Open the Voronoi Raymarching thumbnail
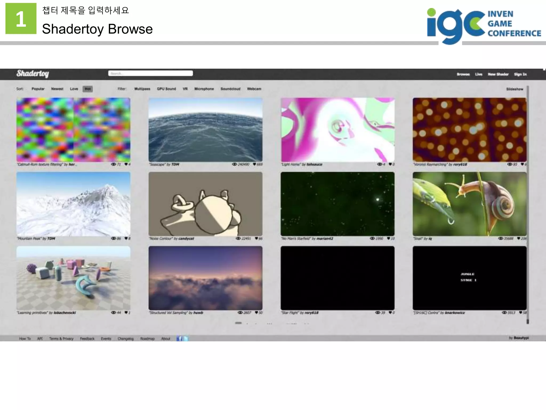The height and width of the screenshot is (410, 546). [469, 129]
